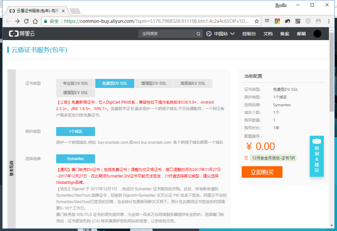Open 文档 in top navigation
The height and width of the screenshot is (231, 337).
(x=268, y=34)
